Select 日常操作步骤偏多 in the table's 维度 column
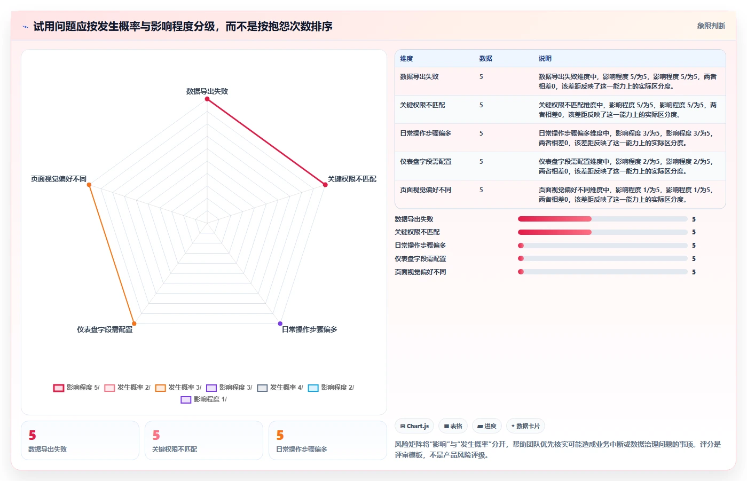 [x=426, y=133]
